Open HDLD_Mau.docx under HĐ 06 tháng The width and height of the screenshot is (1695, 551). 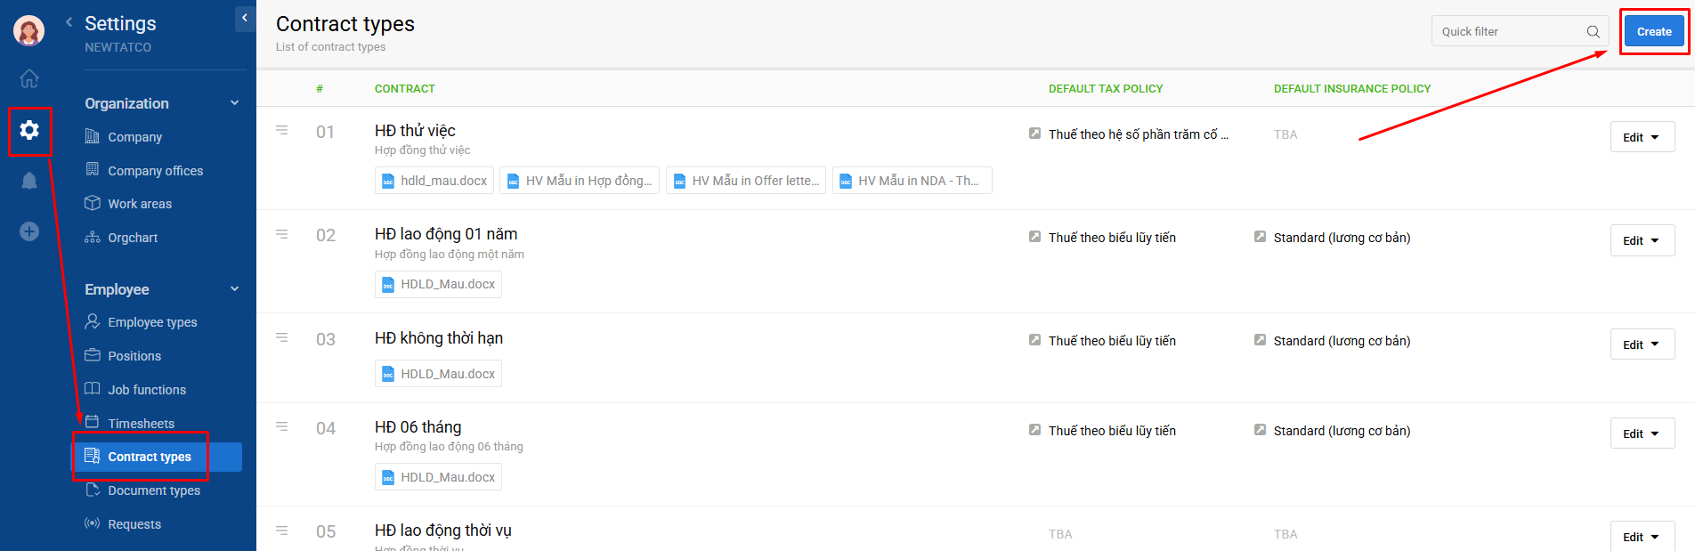[438, 477]
